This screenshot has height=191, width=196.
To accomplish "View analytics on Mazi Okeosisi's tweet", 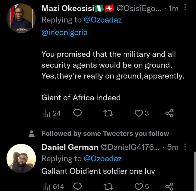I will click(x=52, y=113).
